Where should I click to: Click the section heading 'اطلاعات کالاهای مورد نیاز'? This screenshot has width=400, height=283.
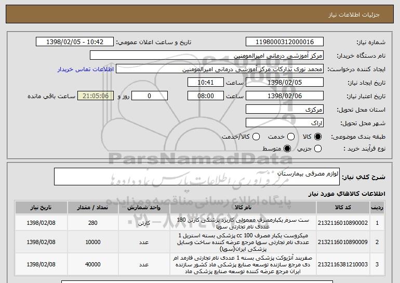coord(346,194)
